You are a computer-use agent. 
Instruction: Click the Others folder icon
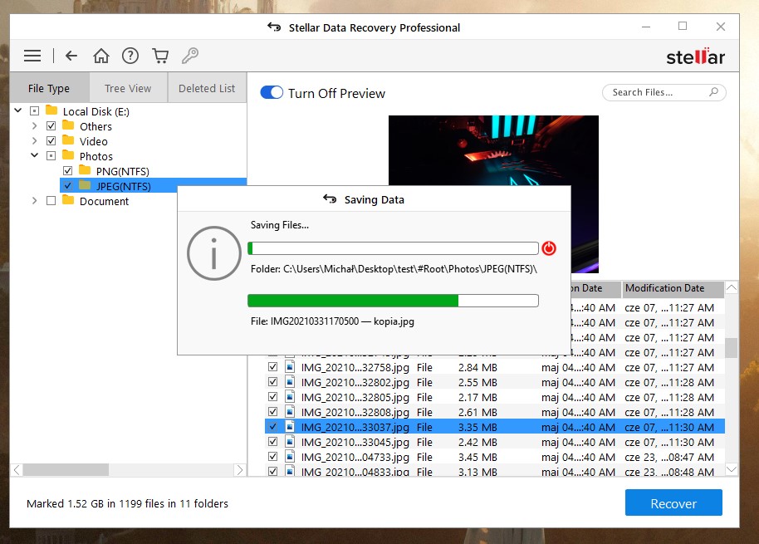[68, 126]
